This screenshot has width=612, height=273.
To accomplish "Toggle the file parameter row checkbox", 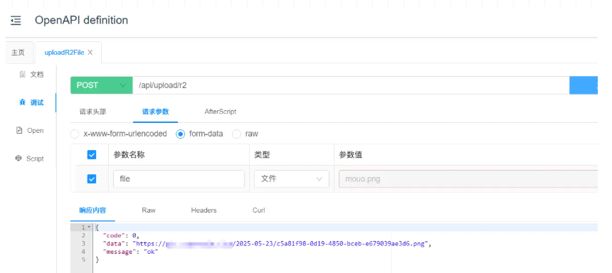I will coord(92,179).
